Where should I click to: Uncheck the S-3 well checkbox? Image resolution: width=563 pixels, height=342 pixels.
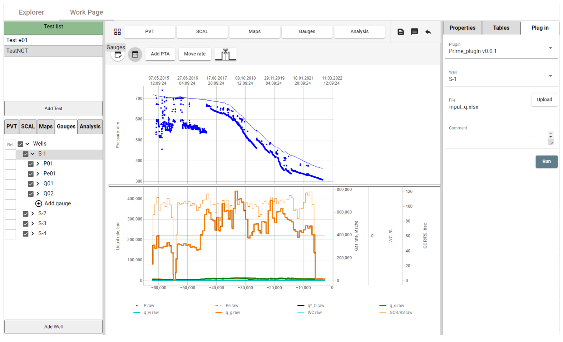25,224
